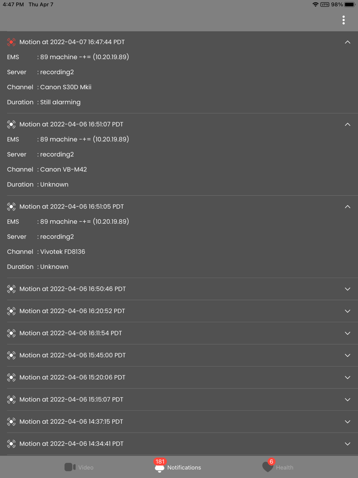Screen dimensions: 358x478
Task: Tap the Health heart icon
Action: [x=267, y=467]
